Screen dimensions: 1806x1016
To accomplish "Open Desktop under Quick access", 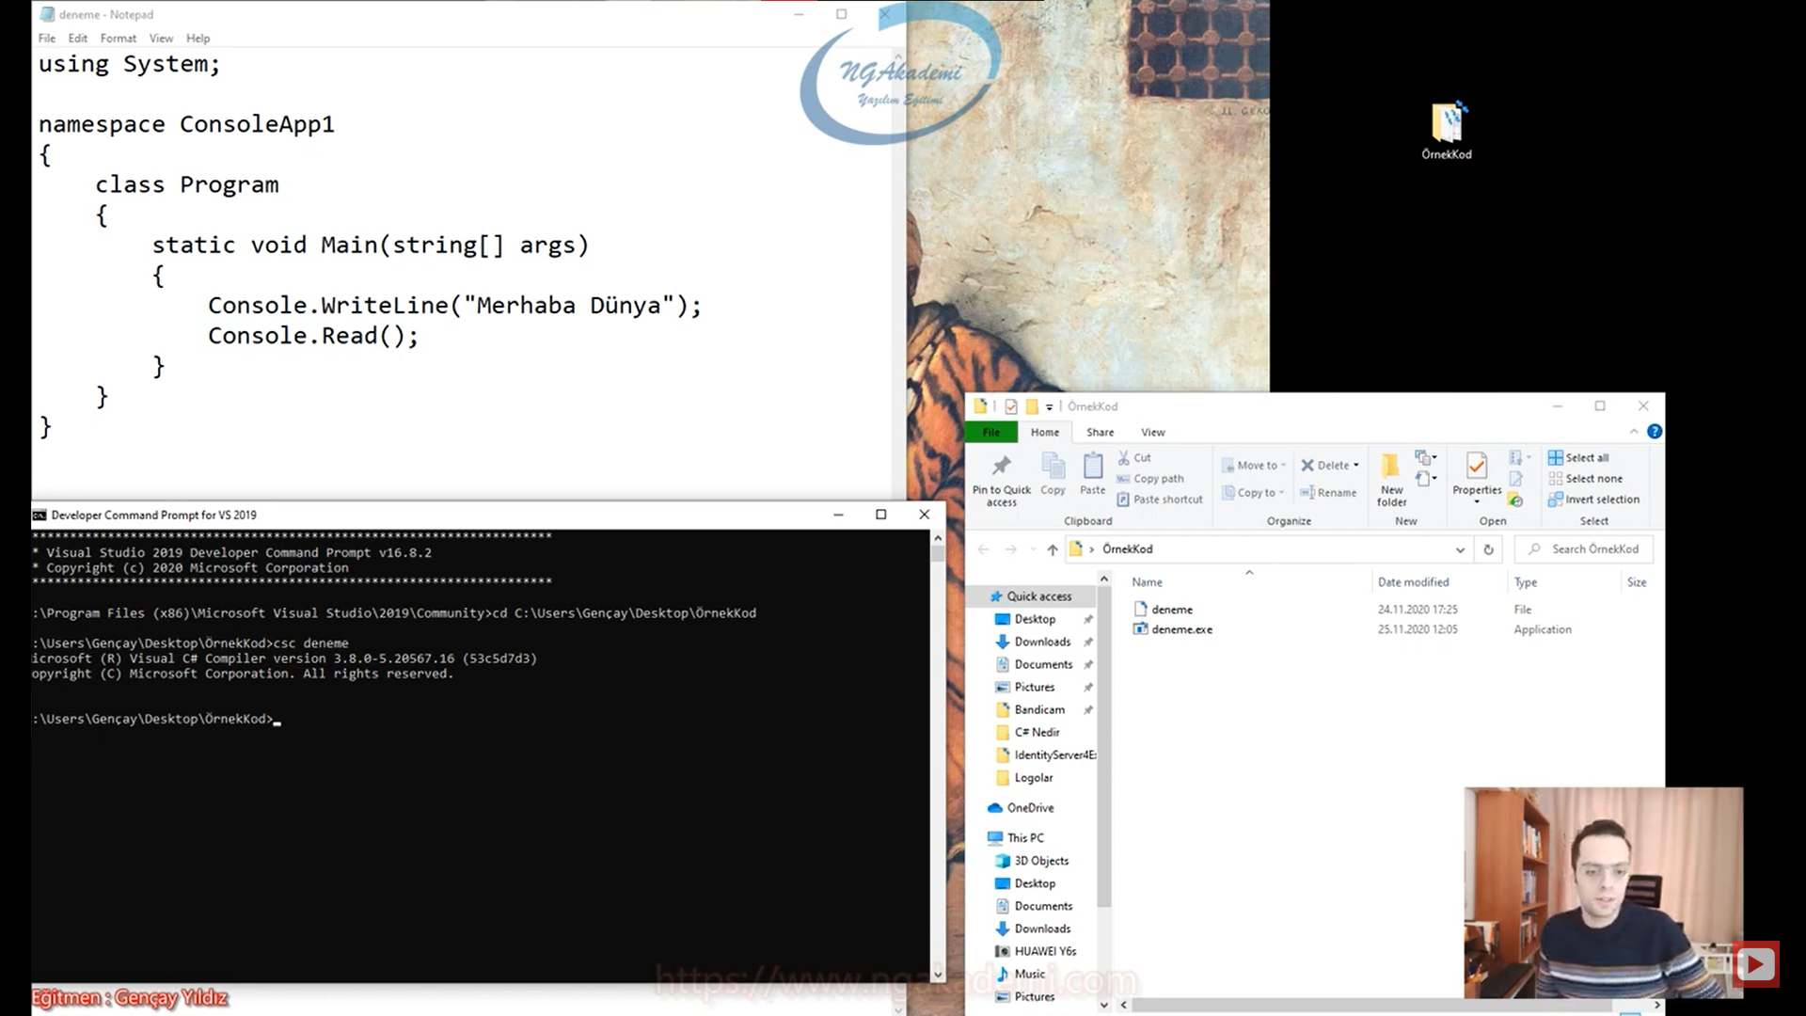I will point(1035,619).
